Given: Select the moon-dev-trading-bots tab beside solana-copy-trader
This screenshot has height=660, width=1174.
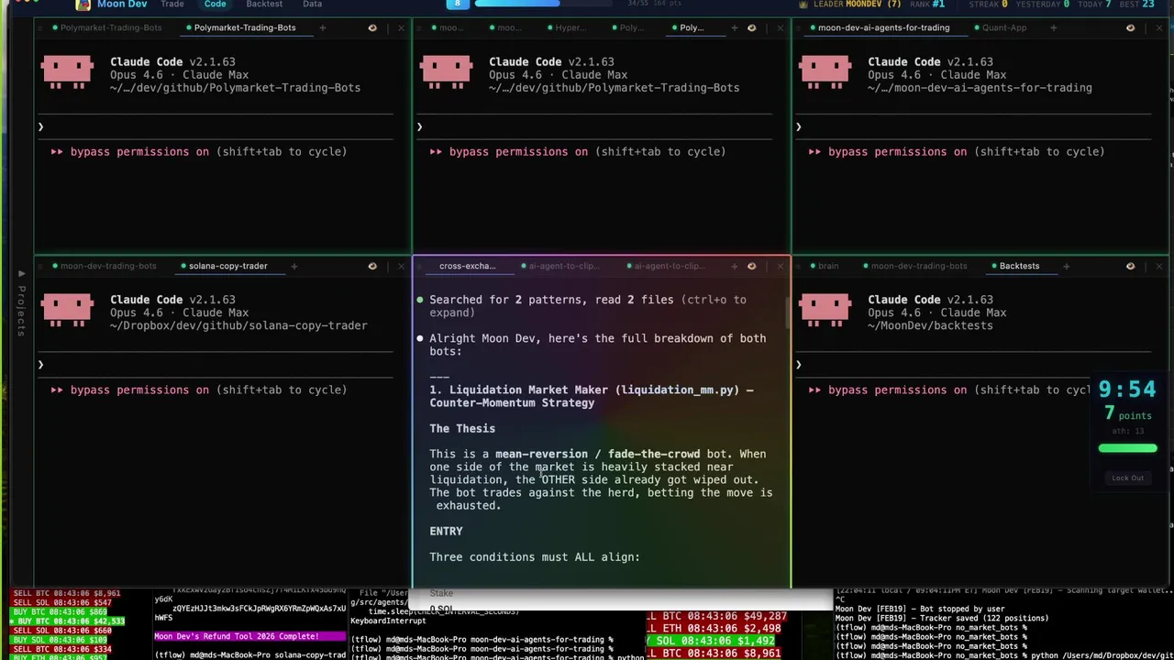Looking at the screenshot, I should point(104,266).
